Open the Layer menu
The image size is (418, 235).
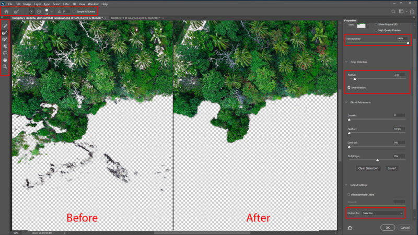(x=37, y=4)
